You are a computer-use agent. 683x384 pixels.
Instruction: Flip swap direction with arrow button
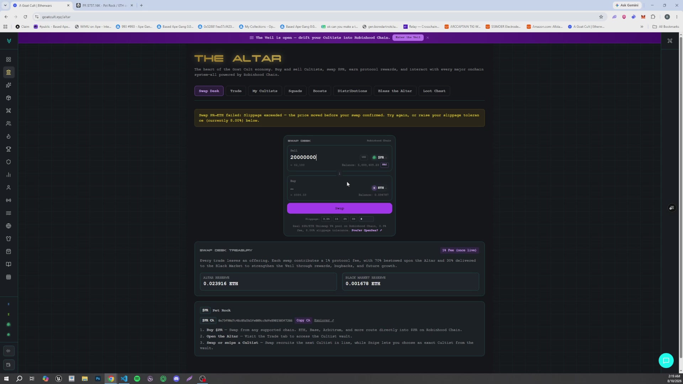tap(339, 174)
